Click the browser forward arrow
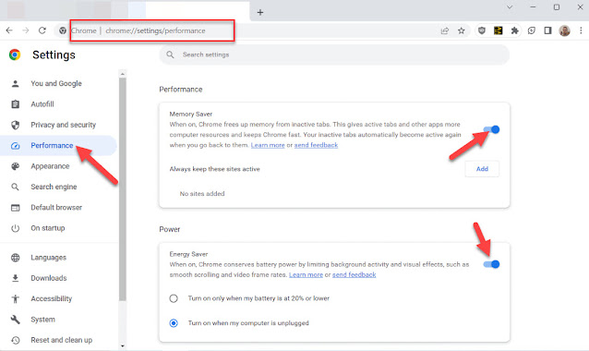The height and width of the screenshot is (351, 589). pyautogui.click(x=26, y=30)
